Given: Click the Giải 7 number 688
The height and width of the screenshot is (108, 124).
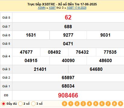Looking at the screenshot, I should click(68, 27).
